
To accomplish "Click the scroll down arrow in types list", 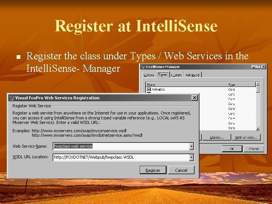I will (258, 128).
